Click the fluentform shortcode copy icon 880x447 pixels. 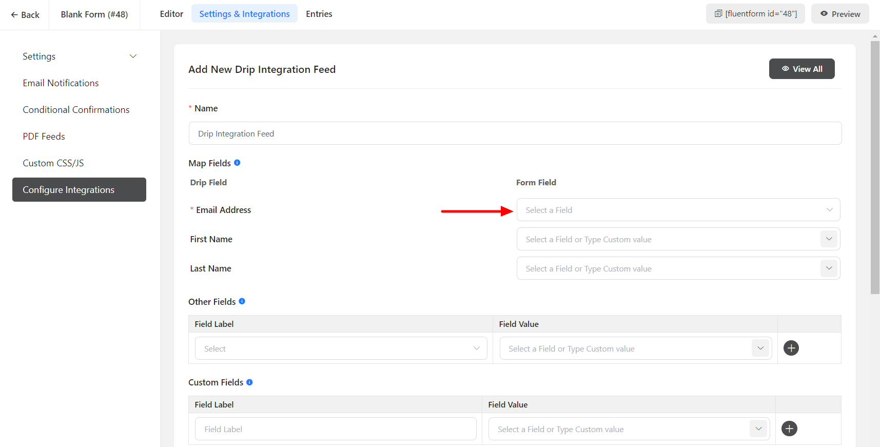(x=718, y=14)
